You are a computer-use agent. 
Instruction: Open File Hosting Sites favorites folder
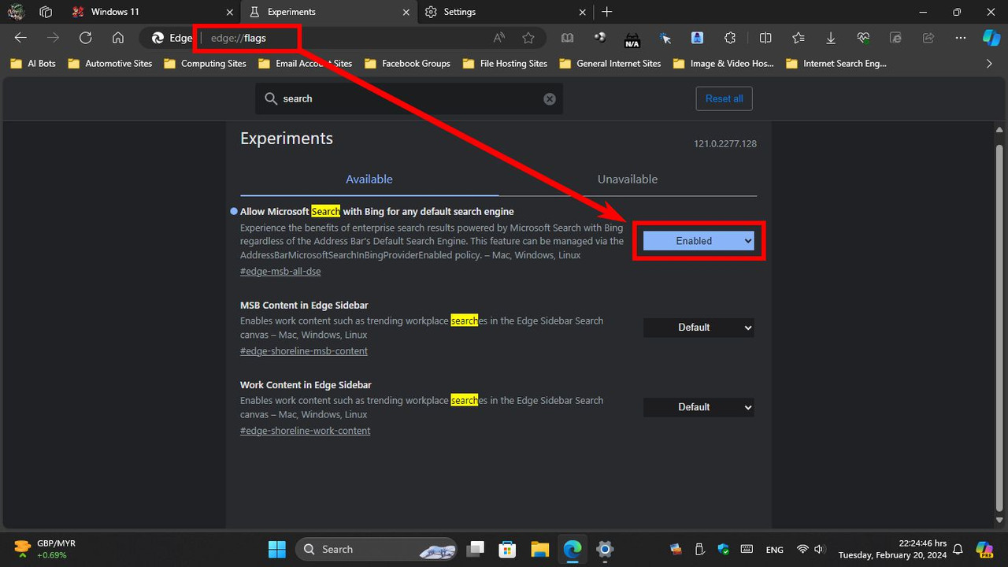505,64
